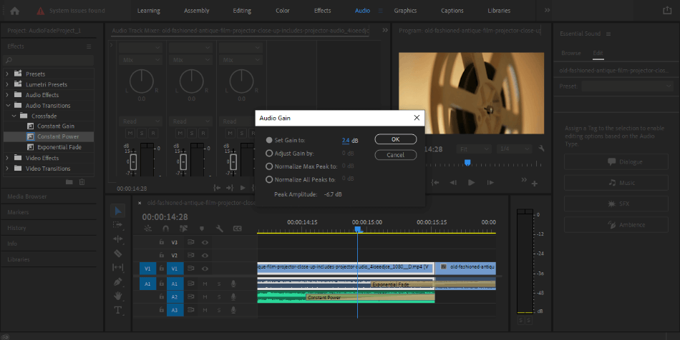Switch to Graphics workspace tab

point(405,11)
